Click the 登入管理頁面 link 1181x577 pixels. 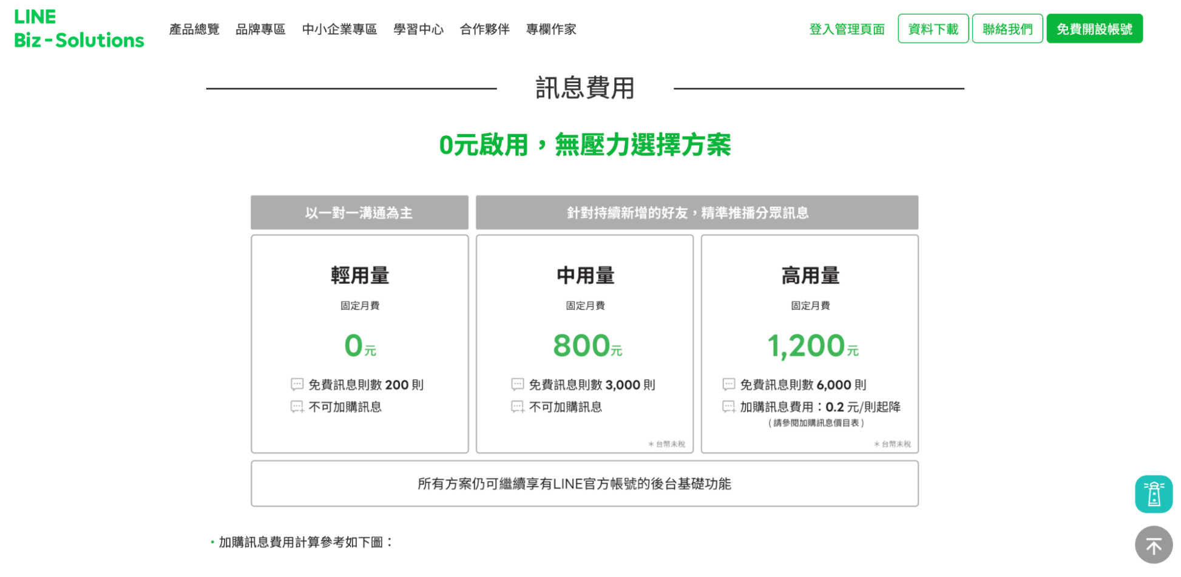(847, 29)
